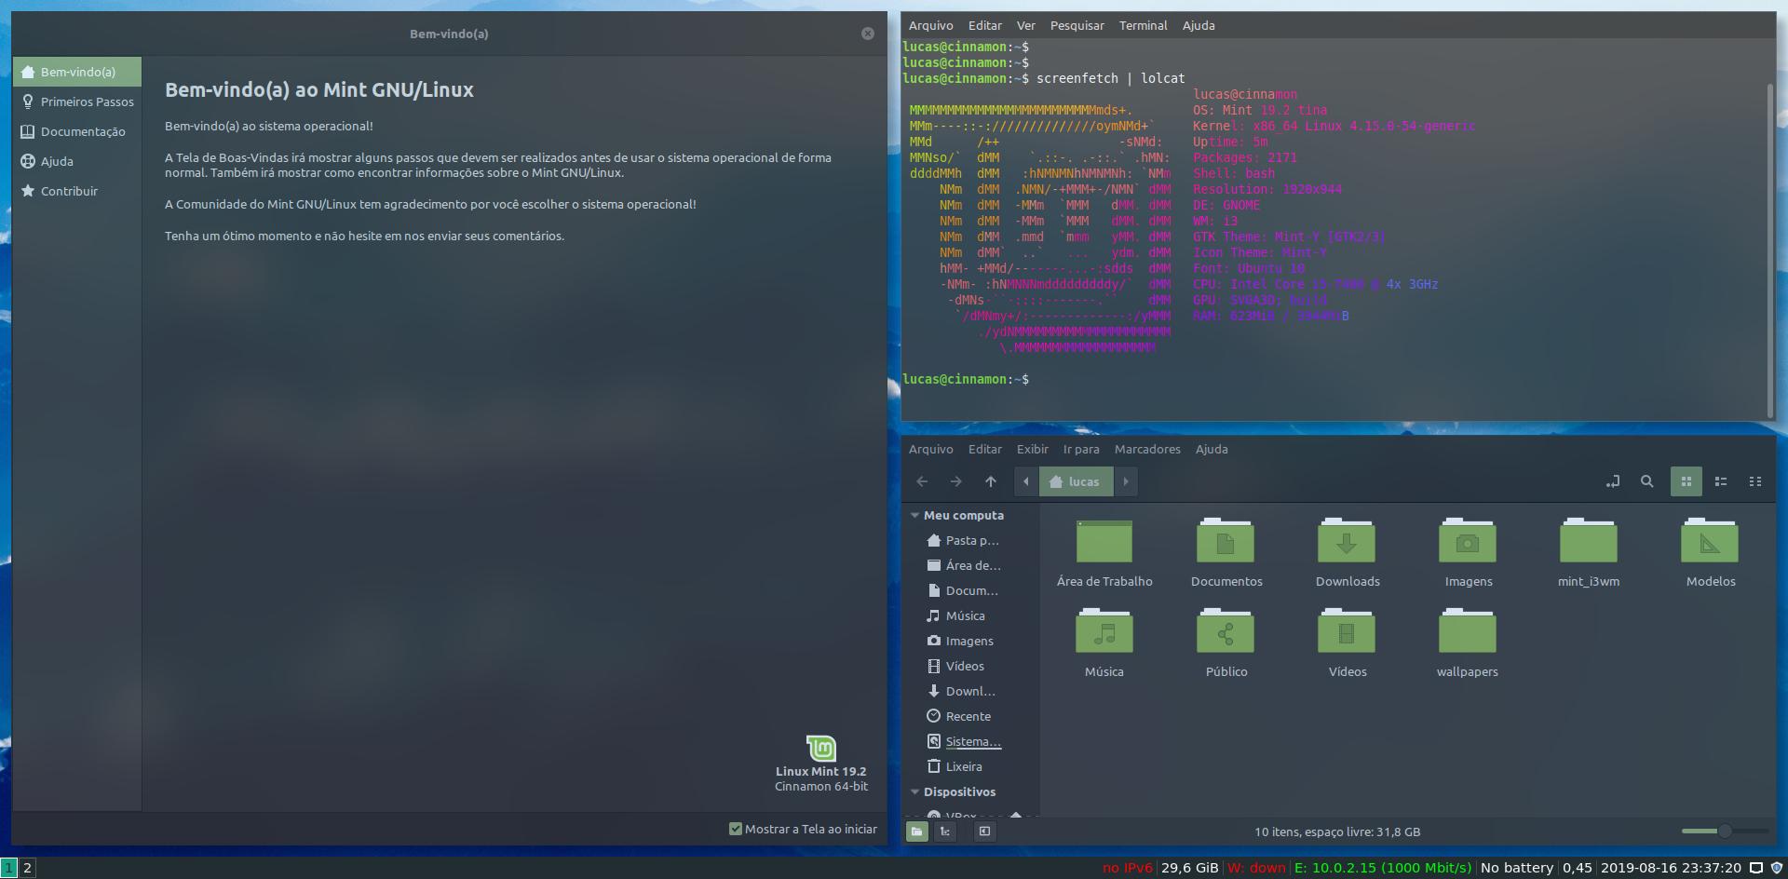1788x879 pixels.
Task: Open the Vídeos folder icon
Action: 1348,643
